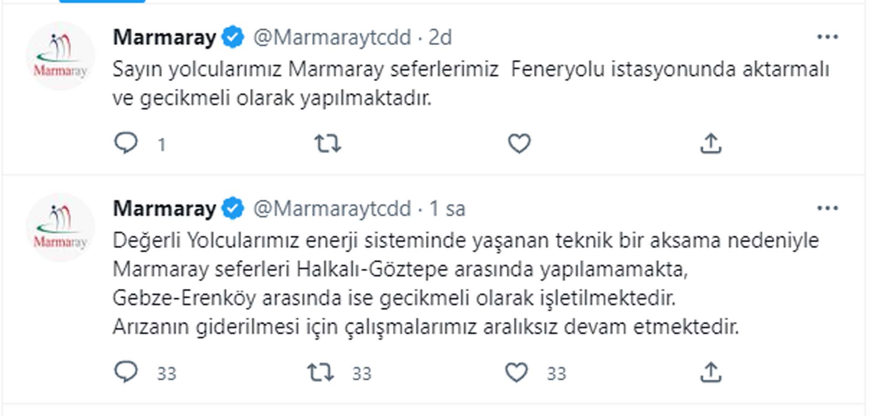This screenshot has height=416, width=876.
Task: Open Marmaray avatar on the first tweet
Action: tap(61, 56)
